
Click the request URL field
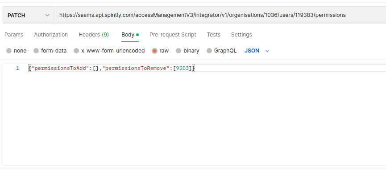click(x=220, y=15)
